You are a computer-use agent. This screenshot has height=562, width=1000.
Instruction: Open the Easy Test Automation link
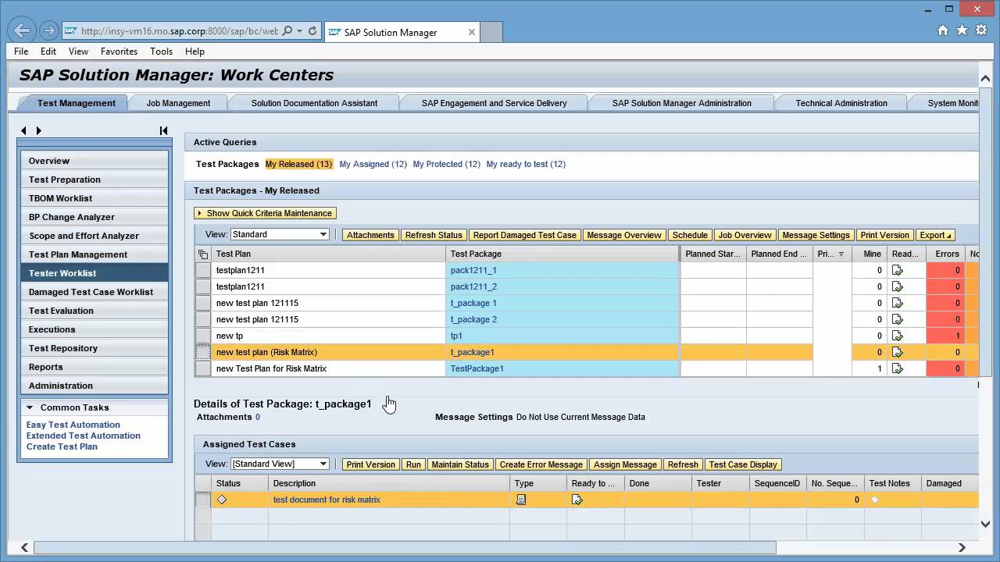(x=73, y=425)
